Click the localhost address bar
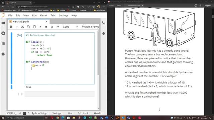Image resolution: width=214 pixels, height=120 pixels. point(43,7)
